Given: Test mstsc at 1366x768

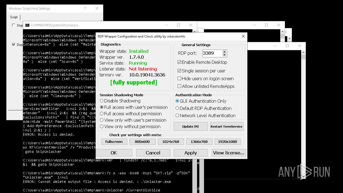Looking at the screenshot, I should pyautogui.click(x=199, y=142).
